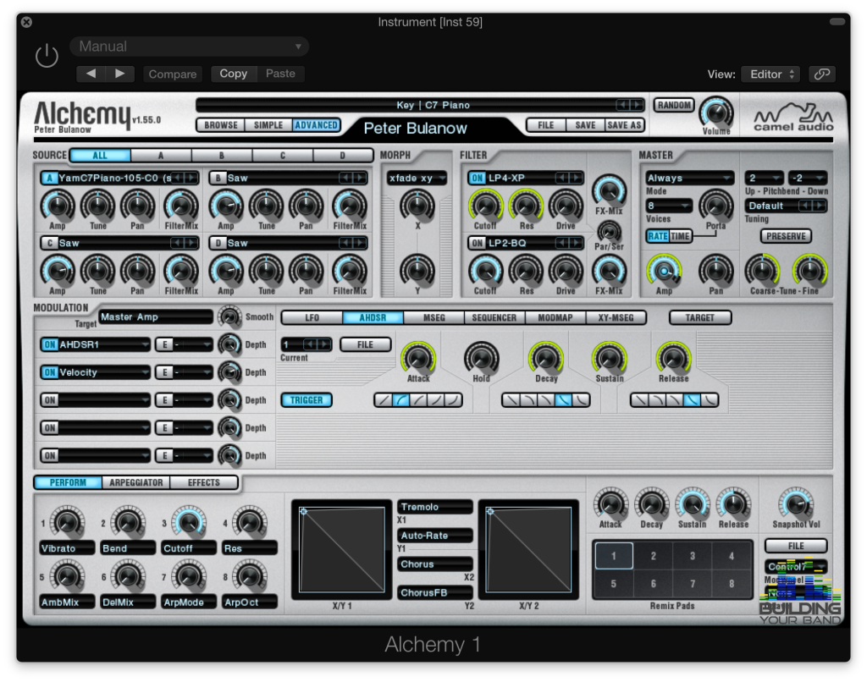Select the second attack curve shape
The height and width of the screenshot is (682, 867).
[400, 400]
